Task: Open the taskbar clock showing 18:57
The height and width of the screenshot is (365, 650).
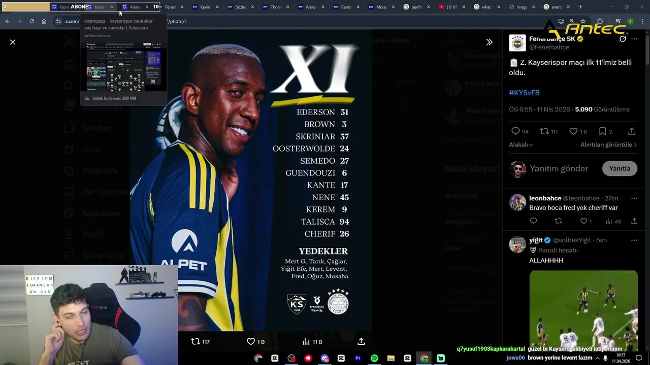Action: tap(621, 358)
